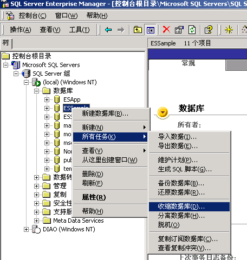This screenshot has height=260, width=247.
Task: Toggle the Show/Hide console tree icon
Action: tap(150, 30)
